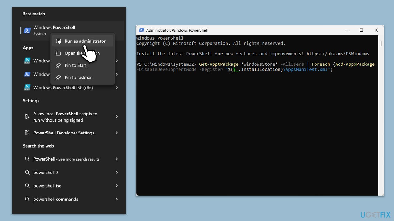Minimize the Administrator: Windows PowerShell window

[x=347, y=30]
